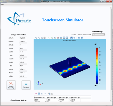The width and height of the screenshot is (113, 106).
Task: Click the scrollbar up arrow
Action: [x=111, y=8]
